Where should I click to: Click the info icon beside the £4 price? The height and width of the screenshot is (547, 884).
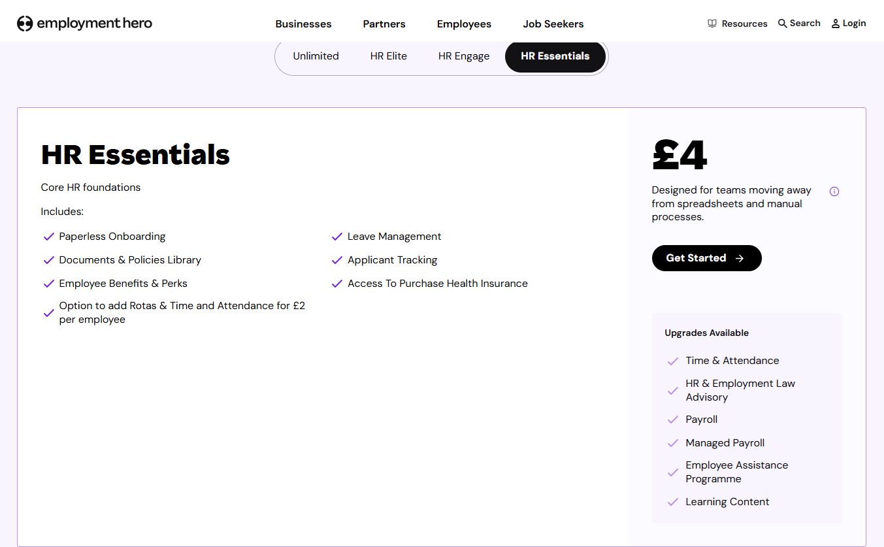tap(834, 191)
